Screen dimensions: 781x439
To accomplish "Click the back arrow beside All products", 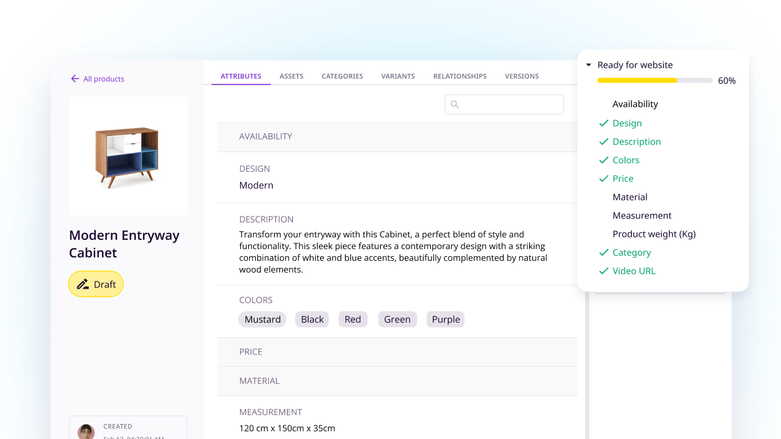I will 75,78.
